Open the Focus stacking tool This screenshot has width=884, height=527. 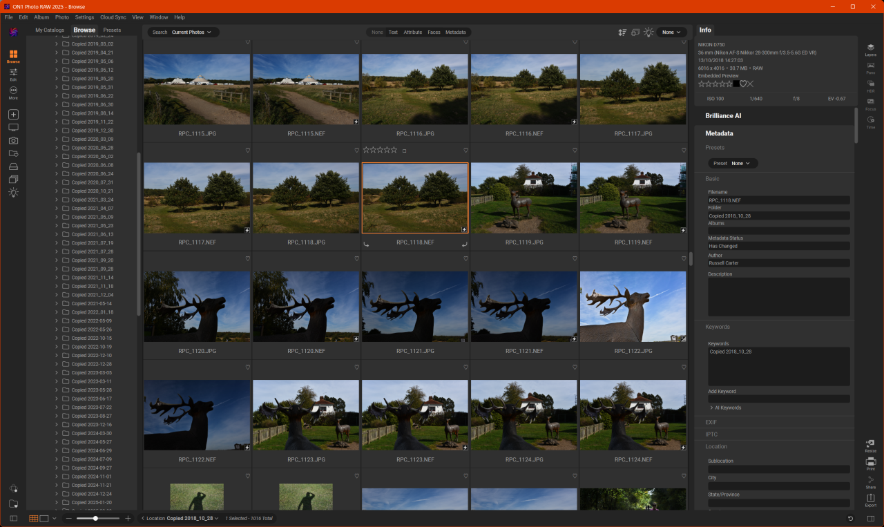pyautogui.click(x=870, y=104)
